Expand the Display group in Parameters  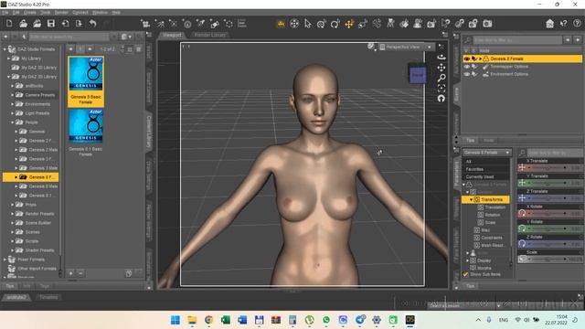(467, 260)
